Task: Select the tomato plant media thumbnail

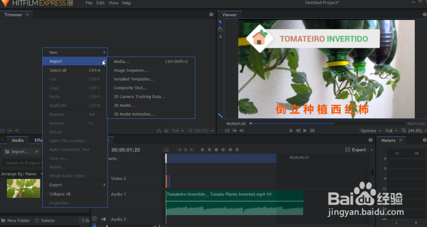Action: pos(23,188)
